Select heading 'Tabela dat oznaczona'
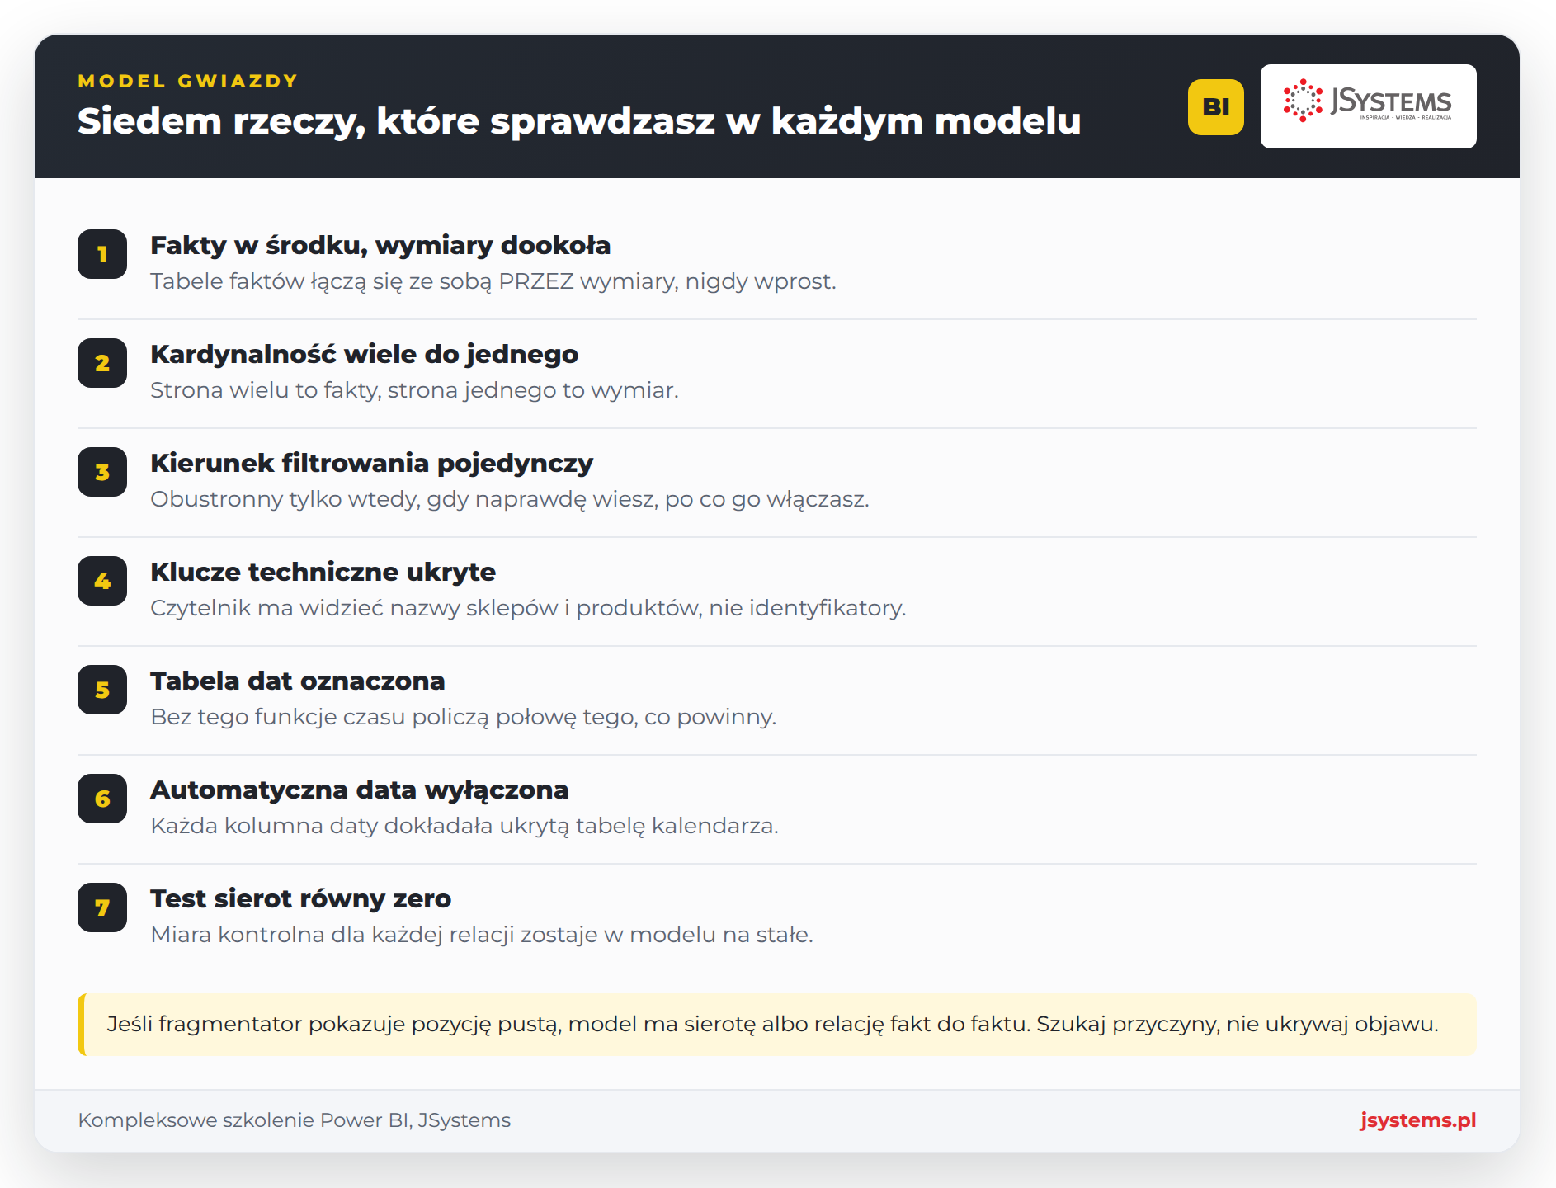This screenshot has height=1188, width=1556. pyautogui.click(x=297, y=681)
